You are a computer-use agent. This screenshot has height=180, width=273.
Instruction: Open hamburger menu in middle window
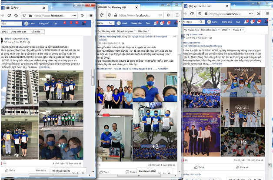[177, 15]
